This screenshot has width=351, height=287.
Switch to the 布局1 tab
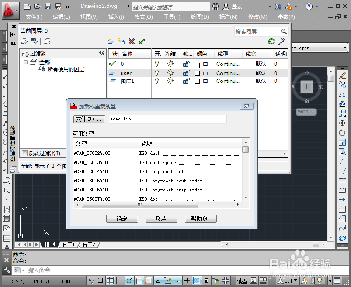(68, 245)
